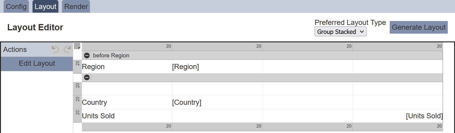Click the Region row height header
Image resolution: width=455 pixels, height=133 pixels.
(77, 67)
